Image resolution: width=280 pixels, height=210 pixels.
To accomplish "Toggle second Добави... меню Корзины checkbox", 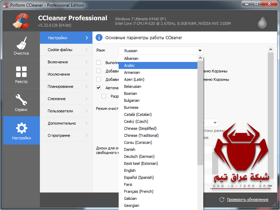I will coord(98,79).
